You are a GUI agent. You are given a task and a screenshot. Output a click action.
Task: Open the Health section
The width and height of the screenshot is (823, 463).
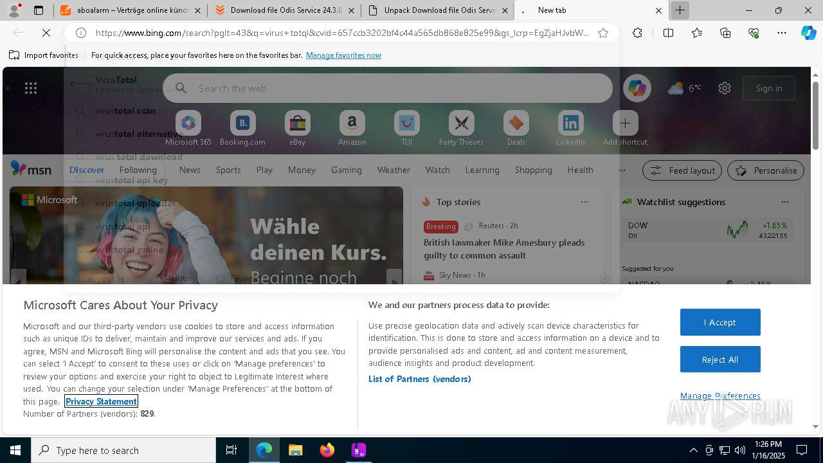580,170
